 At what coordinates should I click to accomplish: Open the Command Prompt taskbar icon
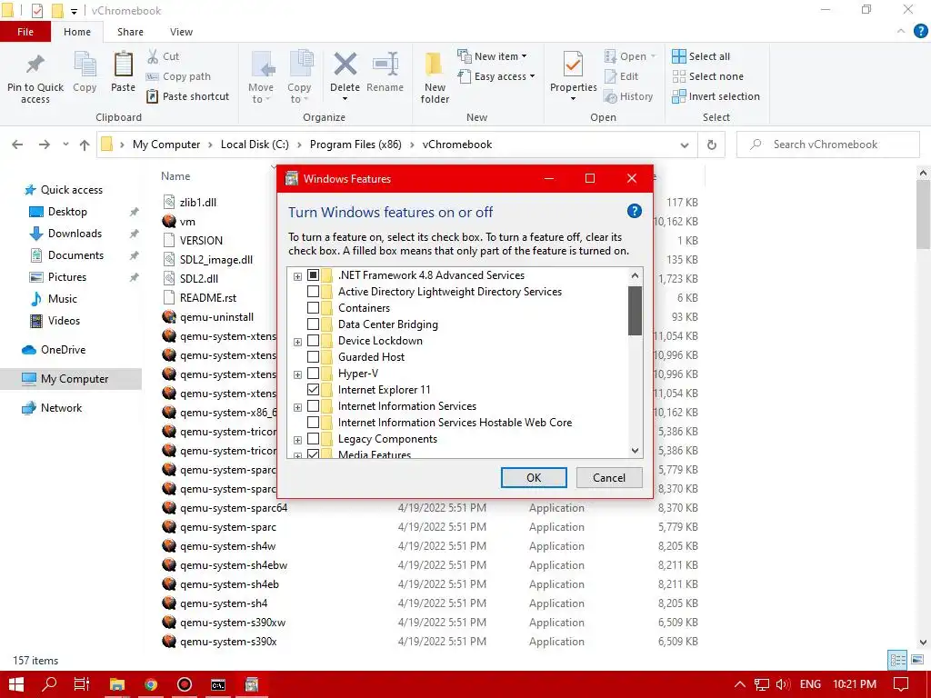pyautogui.click(x=218, y=684)
